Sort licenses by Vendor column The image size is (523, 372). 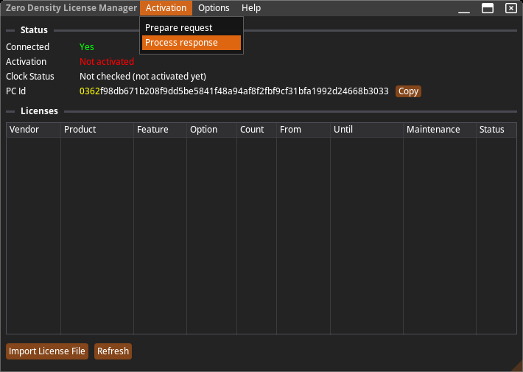(33, 130)
